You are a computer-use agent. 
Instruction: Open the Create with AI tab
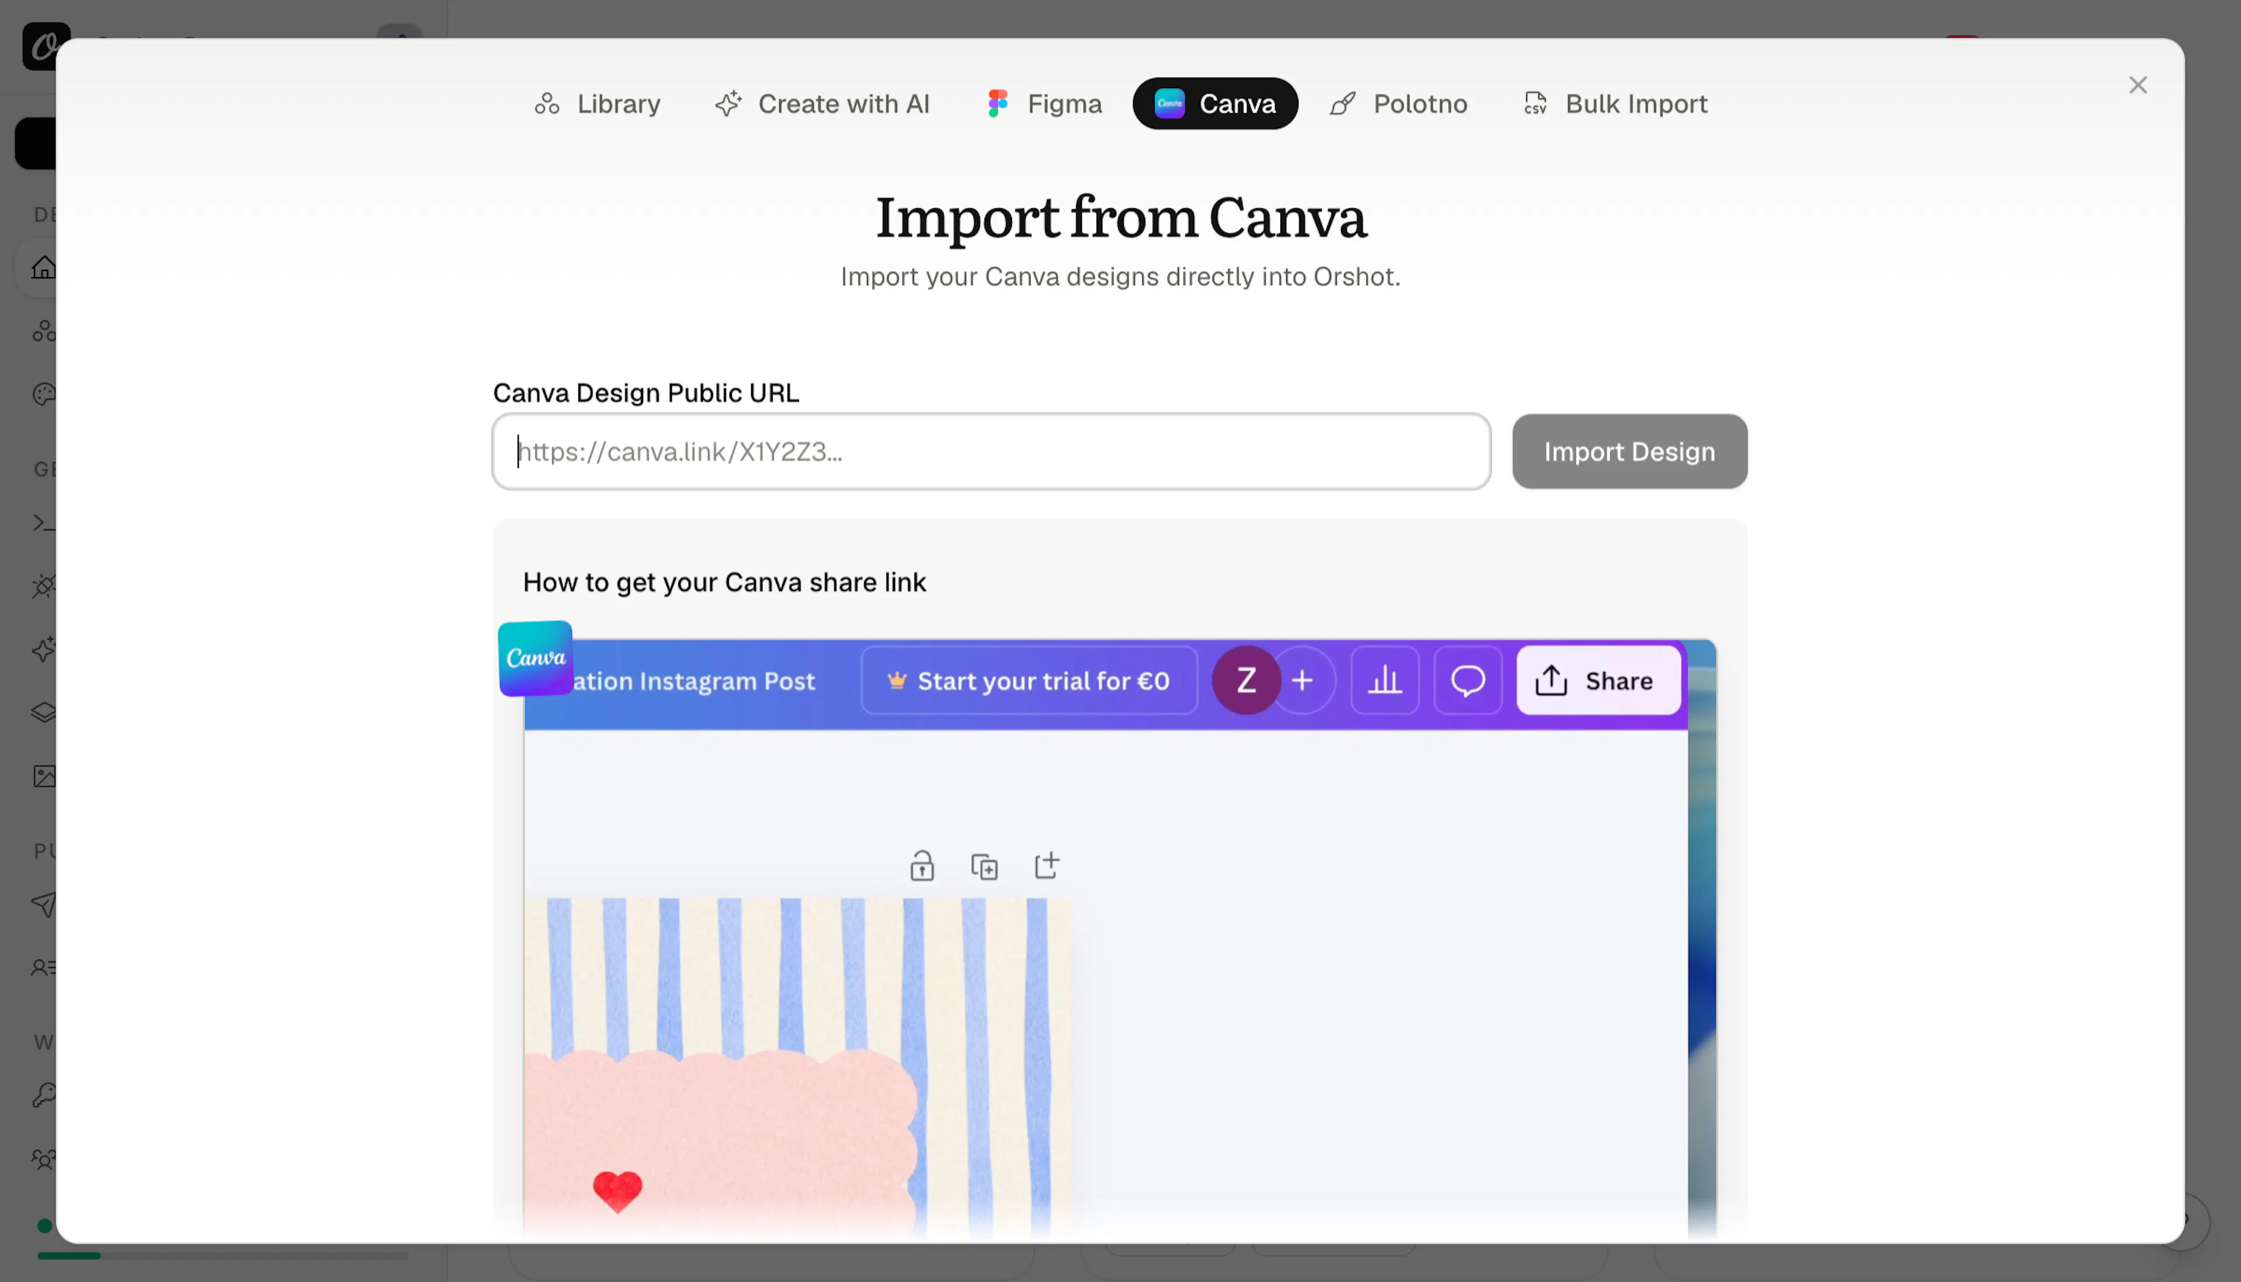click(822, 104)
